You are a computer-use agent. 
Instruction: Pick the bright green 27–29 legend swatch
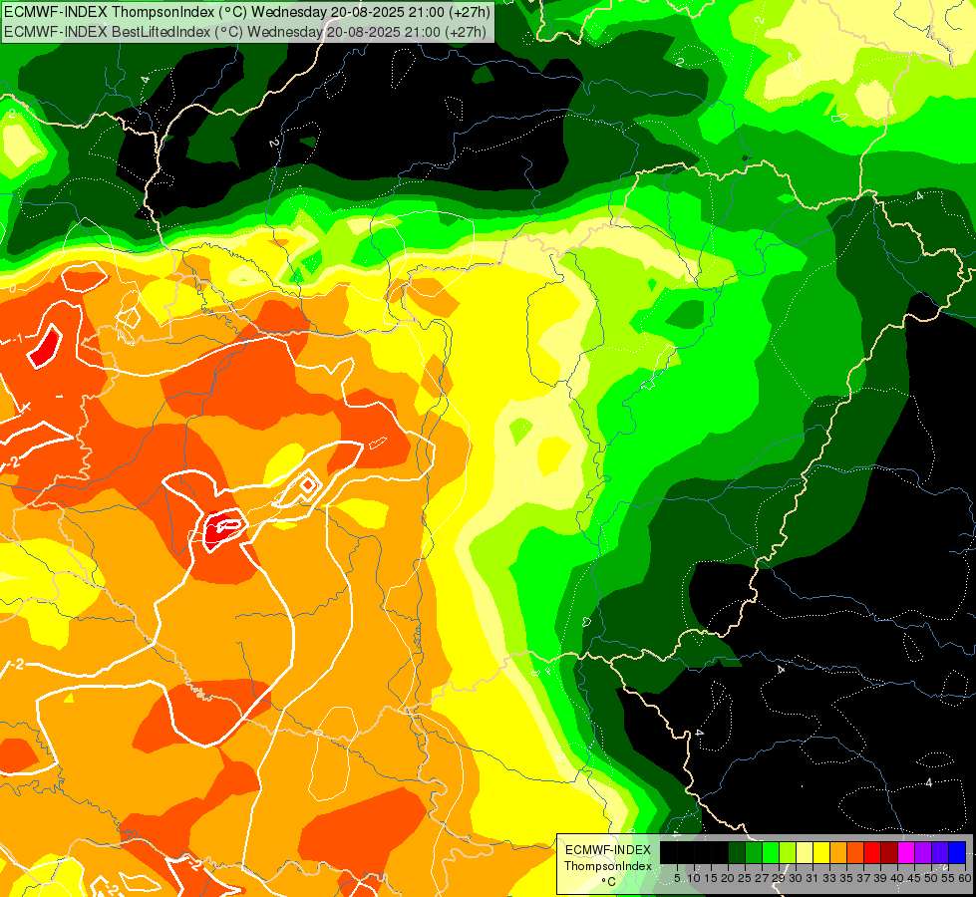point(771,852)
